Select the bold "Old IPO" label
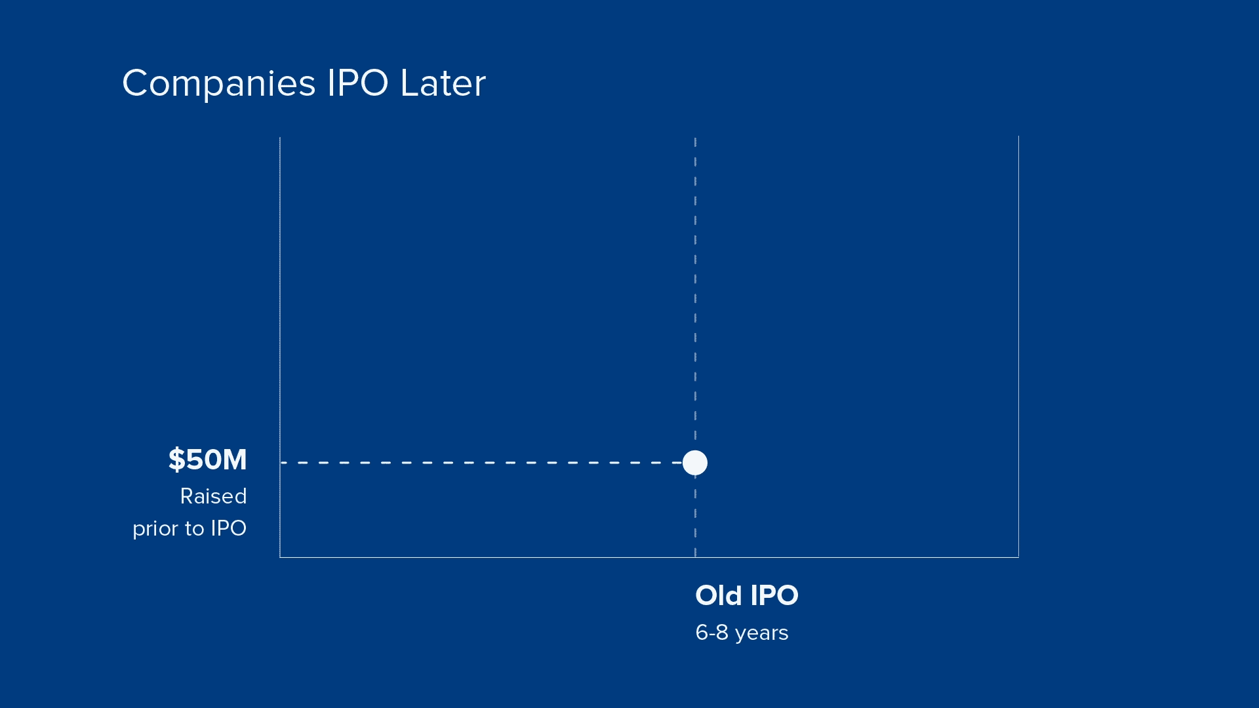Image resolution: width=1259 pixels, height=708 pixels. pos(746,595)
